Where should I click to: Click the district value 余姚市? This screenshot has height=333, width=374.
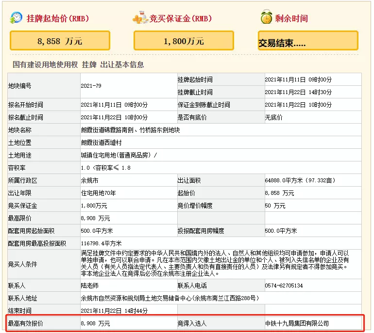tap(90, 180)
